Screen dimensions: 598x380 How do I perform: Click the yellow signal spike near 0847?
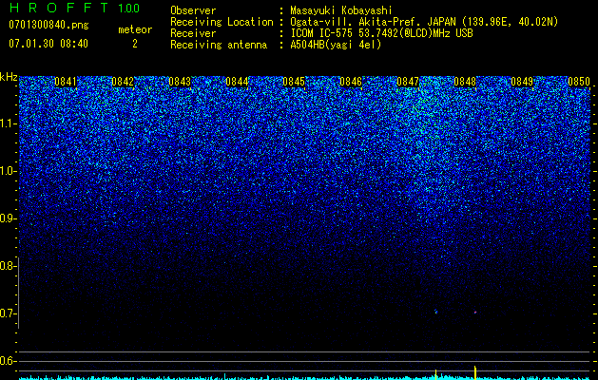pos(436,374)
